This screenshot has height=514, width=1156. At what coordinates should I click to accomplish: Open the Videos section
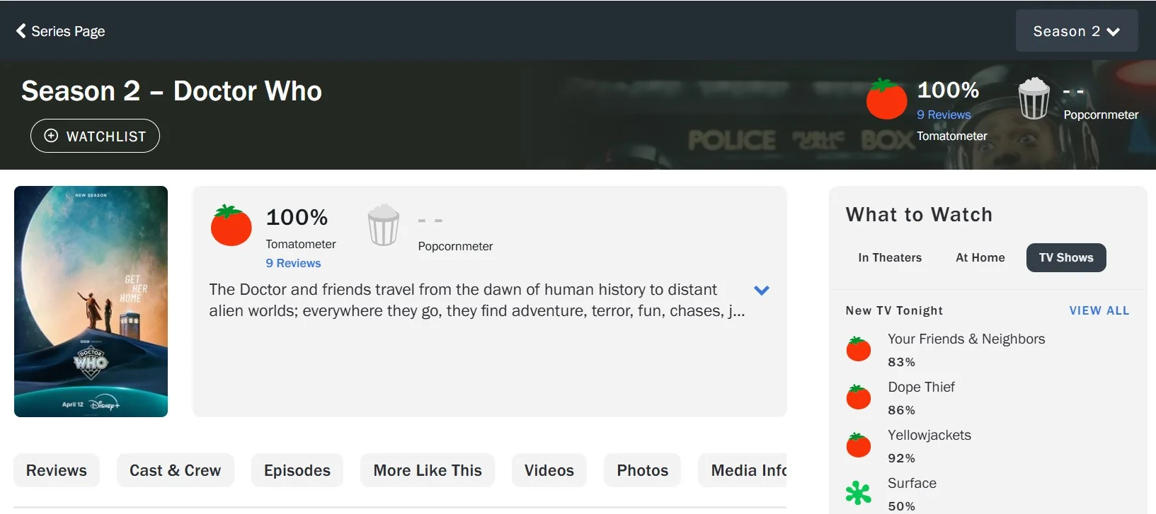(x=549, y=470)
